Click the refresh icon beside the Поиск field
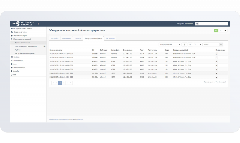This screenshot has height=143, width=240. 221,44
